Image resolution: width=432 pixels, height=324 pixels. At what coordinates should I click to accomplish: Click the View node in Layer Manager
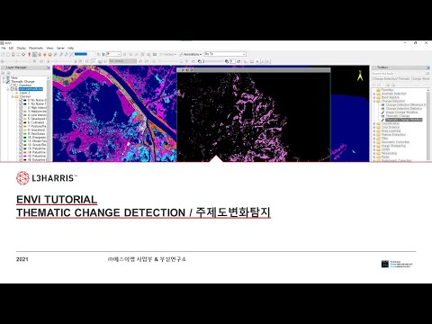tap(14, 77)
